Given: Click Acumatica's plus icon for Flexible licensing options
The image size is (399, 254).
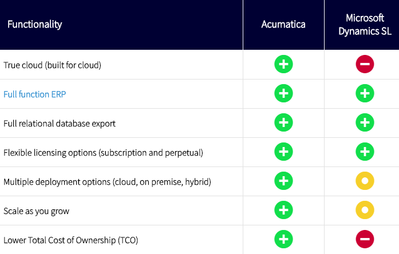Looking at the screenshot, I should pos(283,152).
